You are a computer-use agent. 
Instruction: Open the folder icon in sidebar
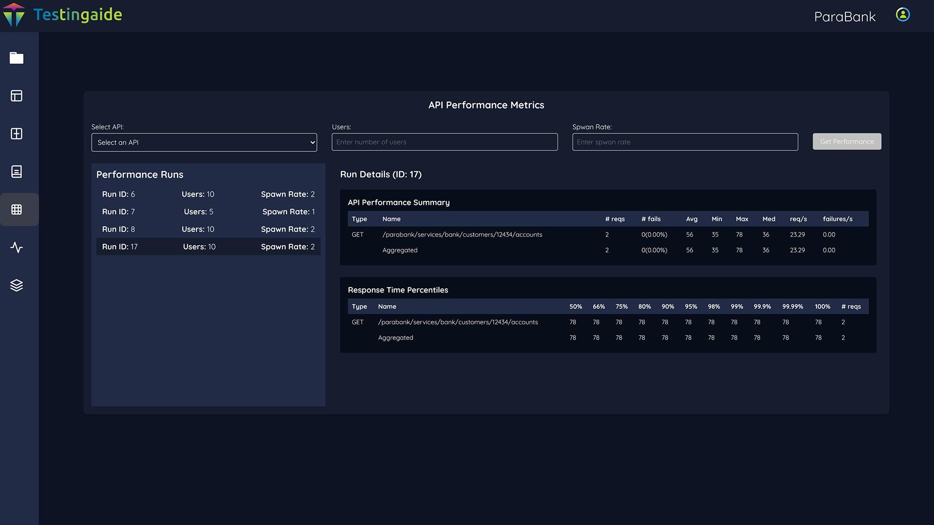pyautogui.click(x=17, y=58)
